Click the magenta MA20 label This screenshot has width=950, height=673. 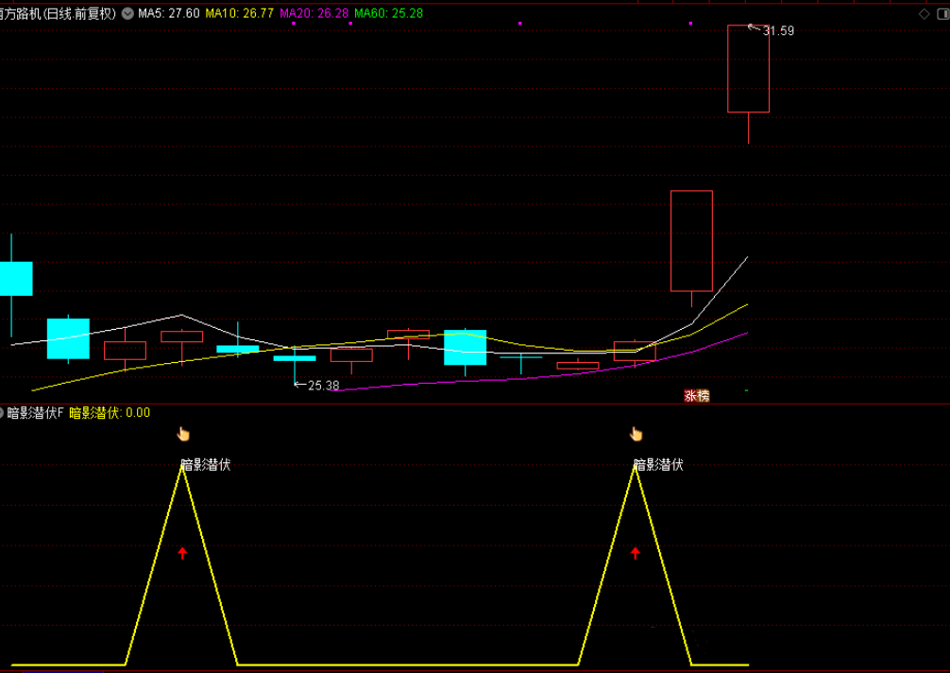[314, 14]
